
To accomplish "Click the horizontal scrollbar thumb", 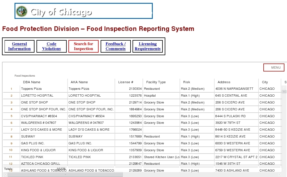I will coord(65,174).
